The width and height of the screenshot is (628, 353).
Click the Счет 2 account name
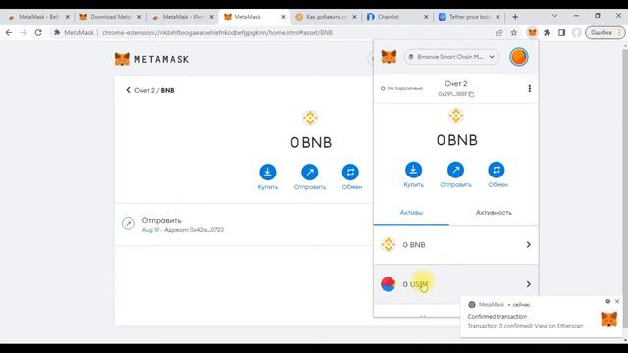[455, 83]
